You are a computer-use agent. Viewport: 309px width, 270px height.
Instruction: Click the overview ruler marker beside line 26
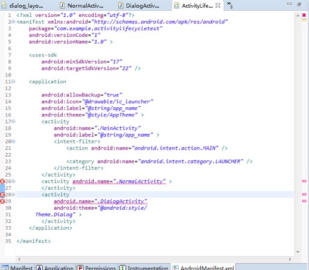[304, 181]
